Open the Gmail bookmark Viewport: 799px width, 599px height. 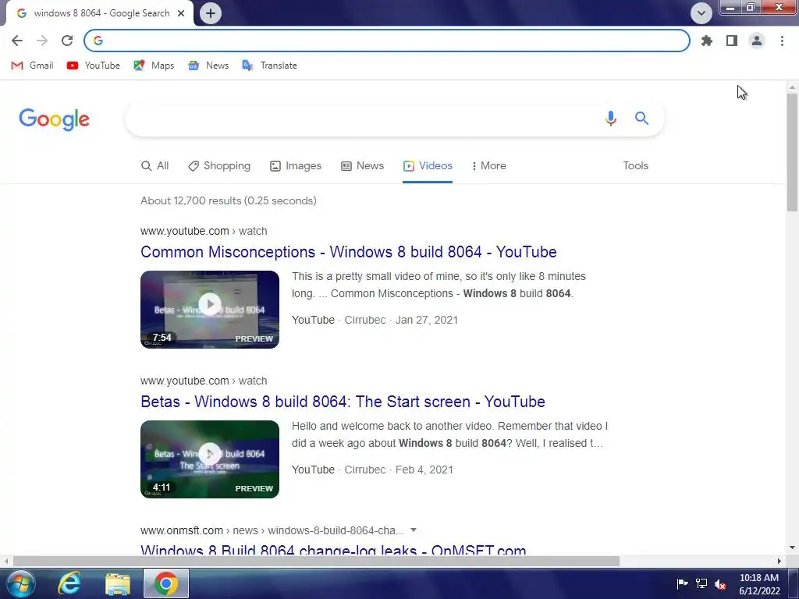[x=32, y=66]
